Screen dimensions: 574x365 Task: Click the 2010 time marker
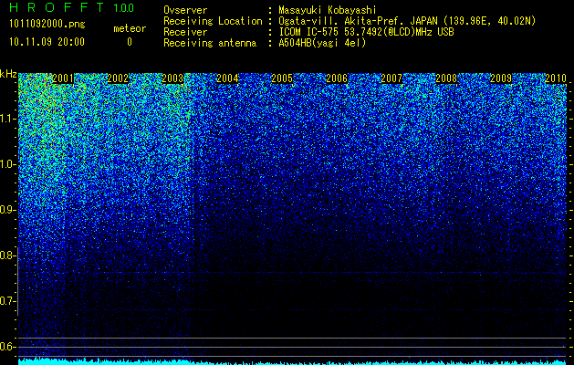[x=556, y=78]
